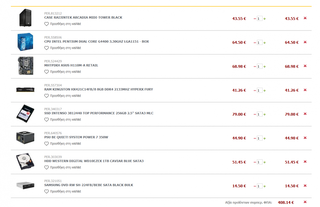This screenshot has width=320, height=207.
Task: Decrease quantity of the Pentium G4400 CPU
Action: (255, 43)
